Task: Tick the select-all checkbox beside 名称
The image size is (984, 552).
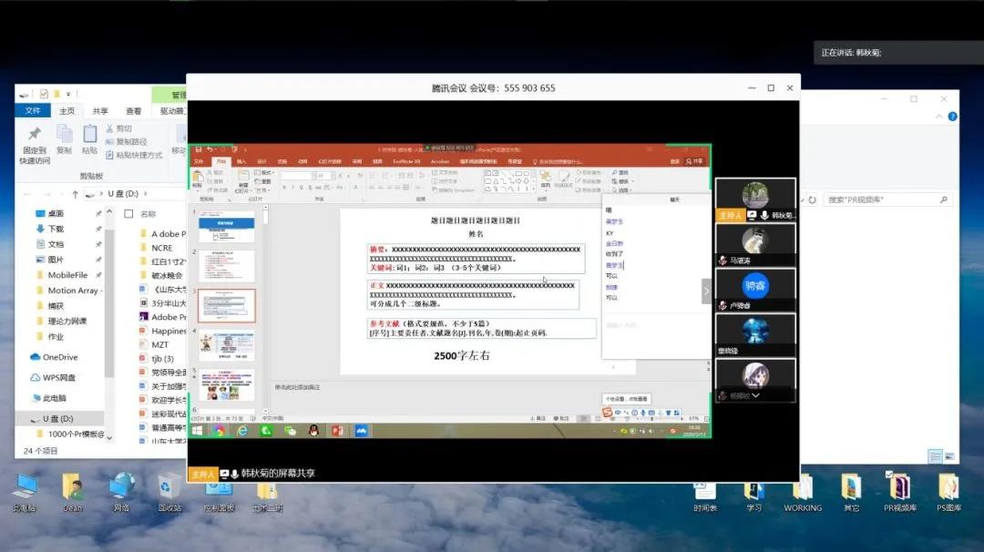Action: 128,214
